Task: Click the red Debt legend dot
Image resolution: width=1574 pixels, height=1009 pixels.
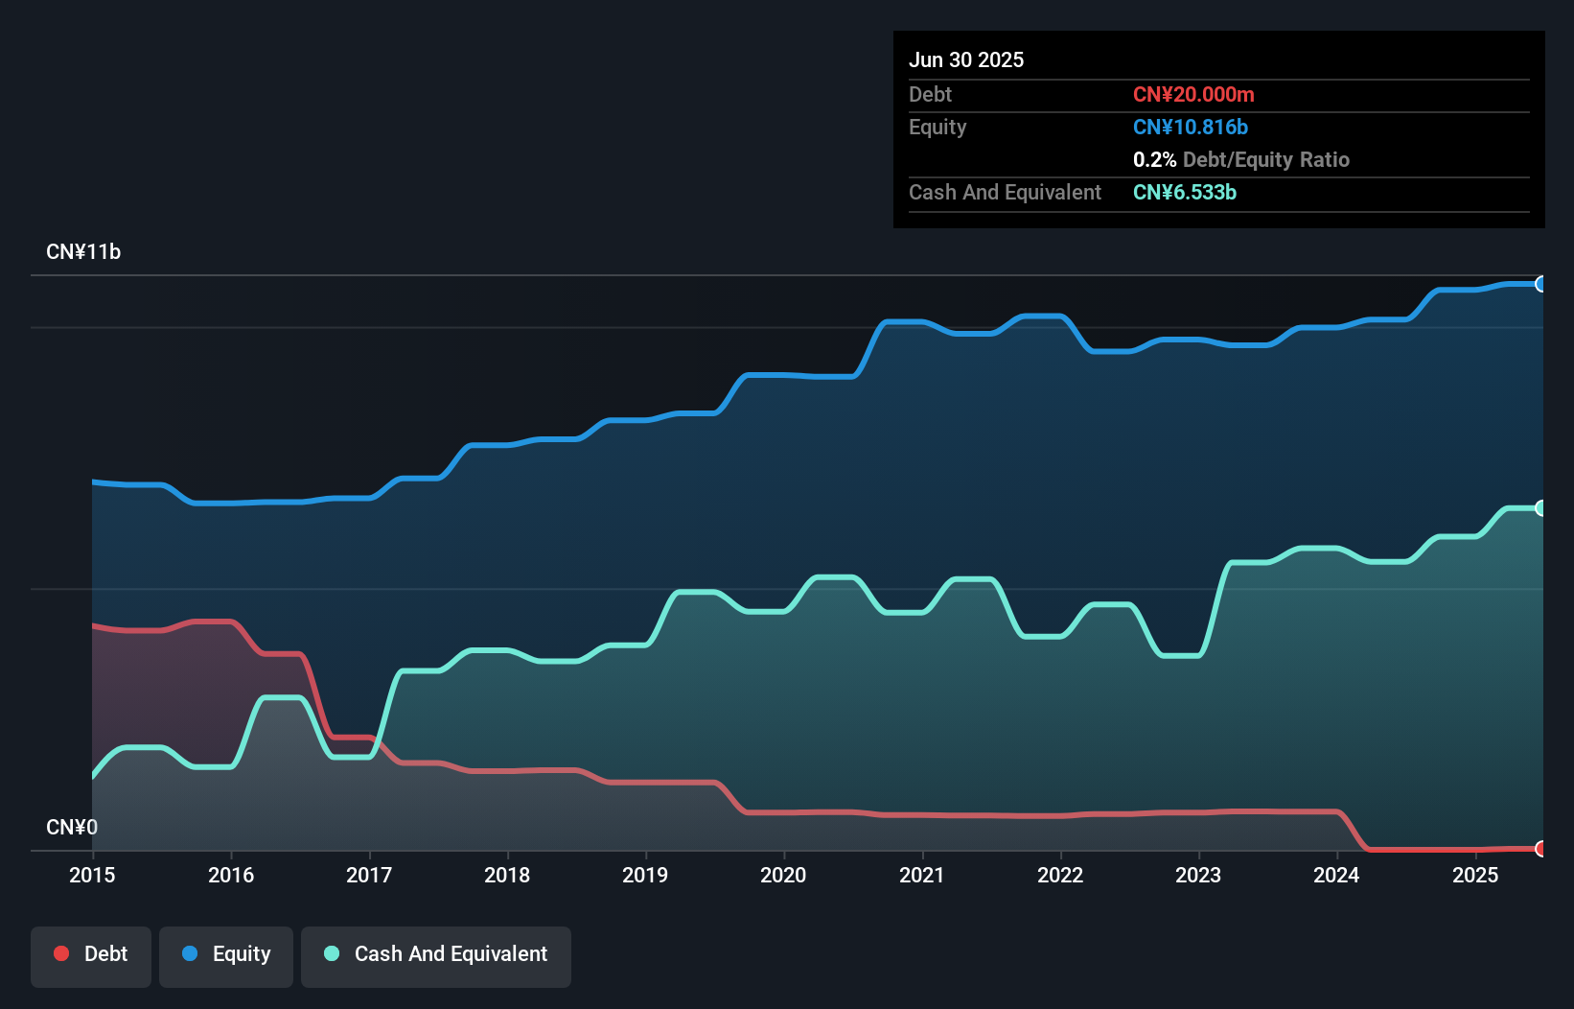Action: pyautogui.click(x=61, y=953)
